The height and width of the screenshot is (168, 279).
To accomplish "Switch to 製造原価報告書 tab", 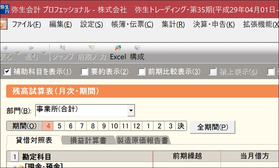I will (143, 140).
